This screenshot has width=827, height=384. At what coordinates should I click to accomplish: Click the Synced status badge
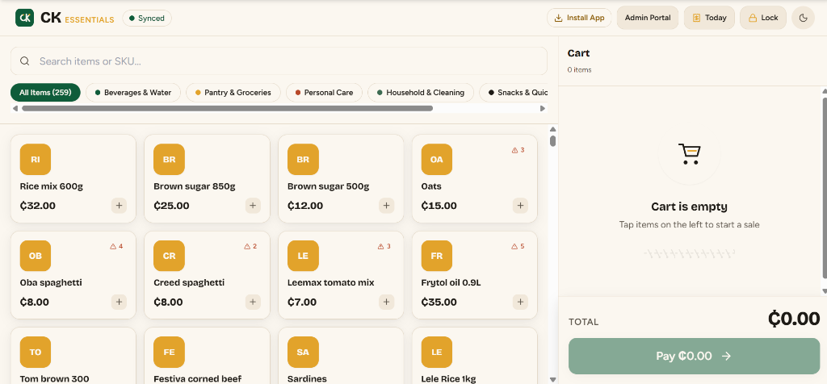(147, 18)
